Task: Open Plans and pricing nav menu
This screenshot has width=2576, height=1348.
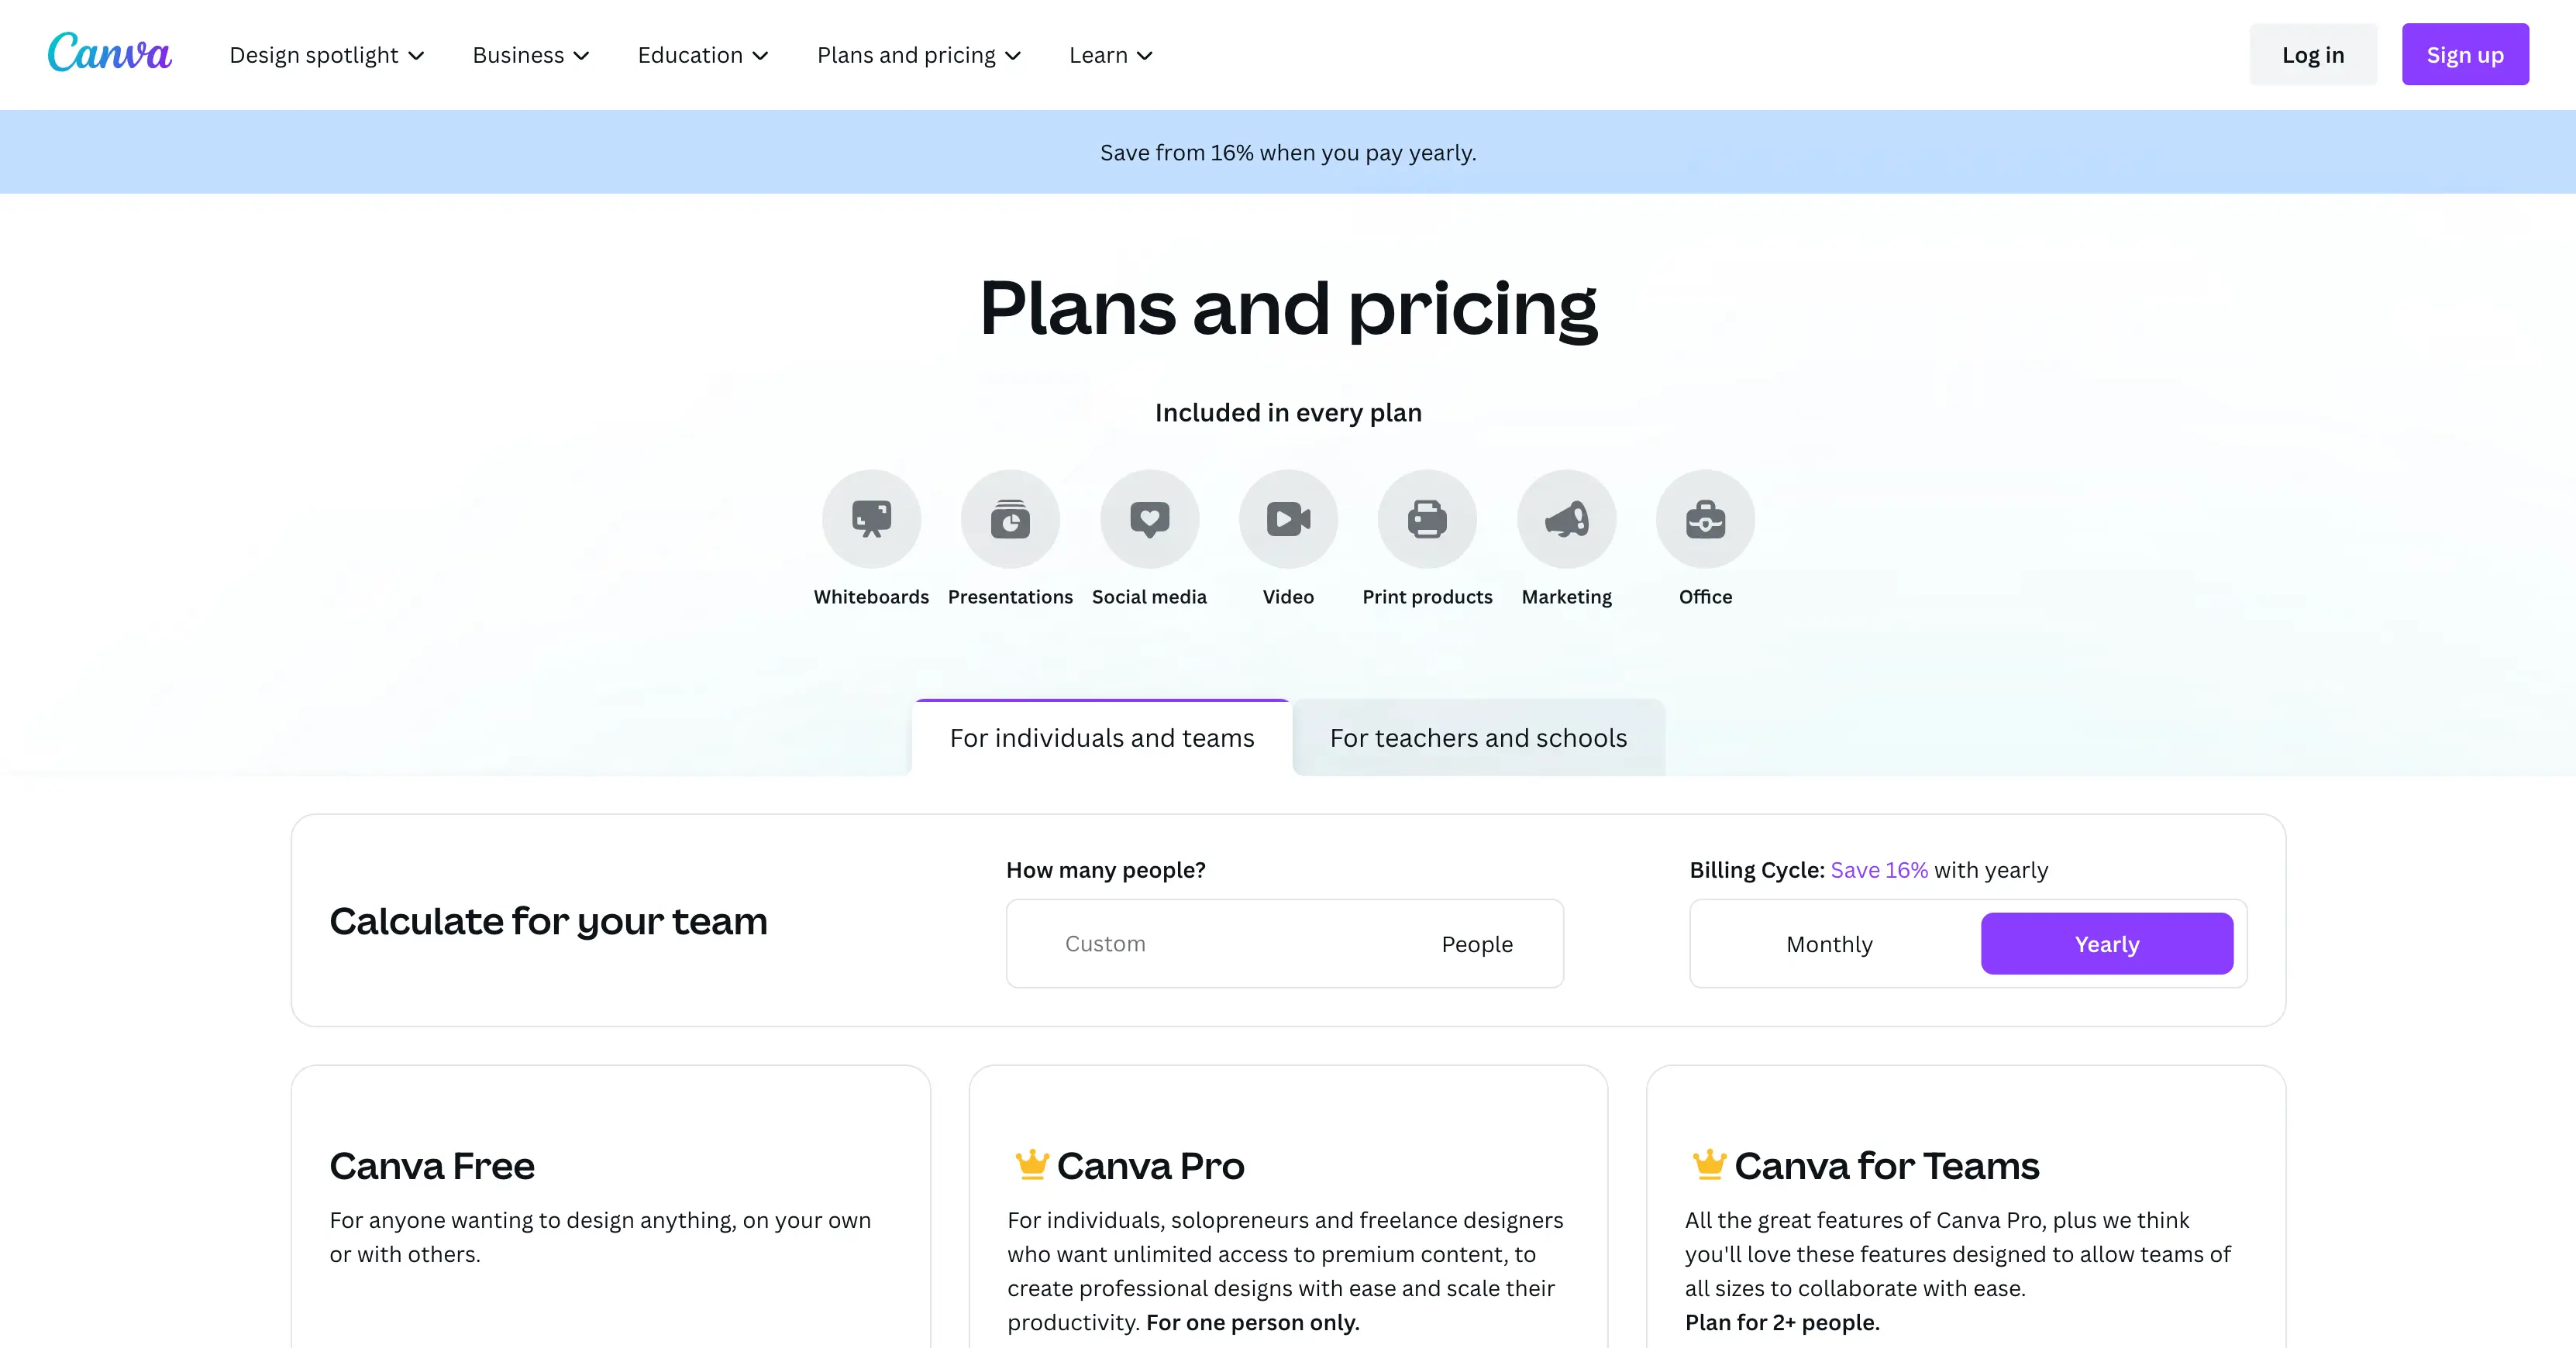Action: tap(919, 55)
